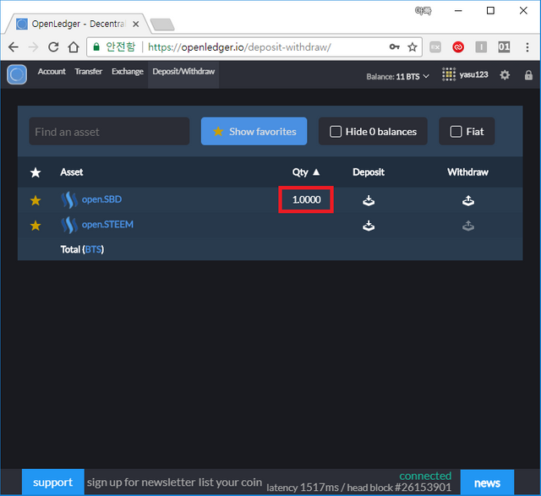Click the browser home icon
This screenshot has width=541, height=496.
coord(74,47)
